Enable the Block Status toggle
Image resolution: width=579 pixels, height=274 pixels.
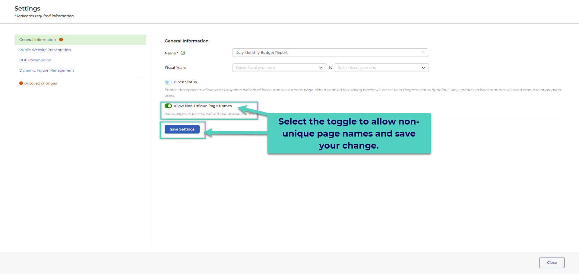click(168, 82)
